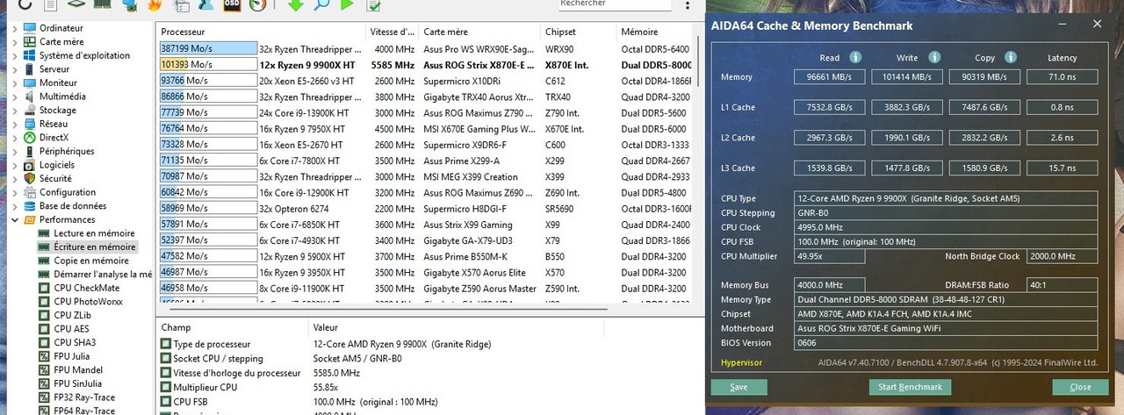The image size is (1124, 415).
Task: Click the magnifier search toolbar icon
Action: coord(321,5)
